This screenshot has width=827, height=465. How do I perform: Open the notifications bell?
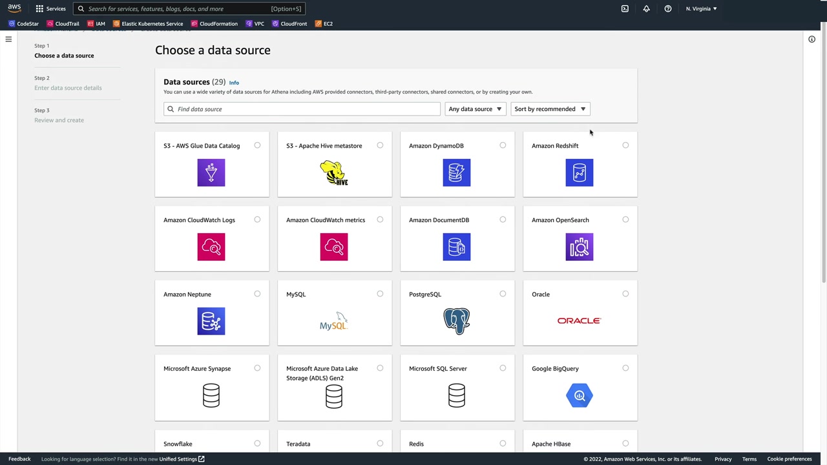pos(646,9)
